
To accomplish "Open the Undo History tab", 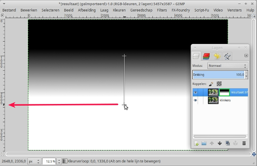I will (x=217, y=56).
